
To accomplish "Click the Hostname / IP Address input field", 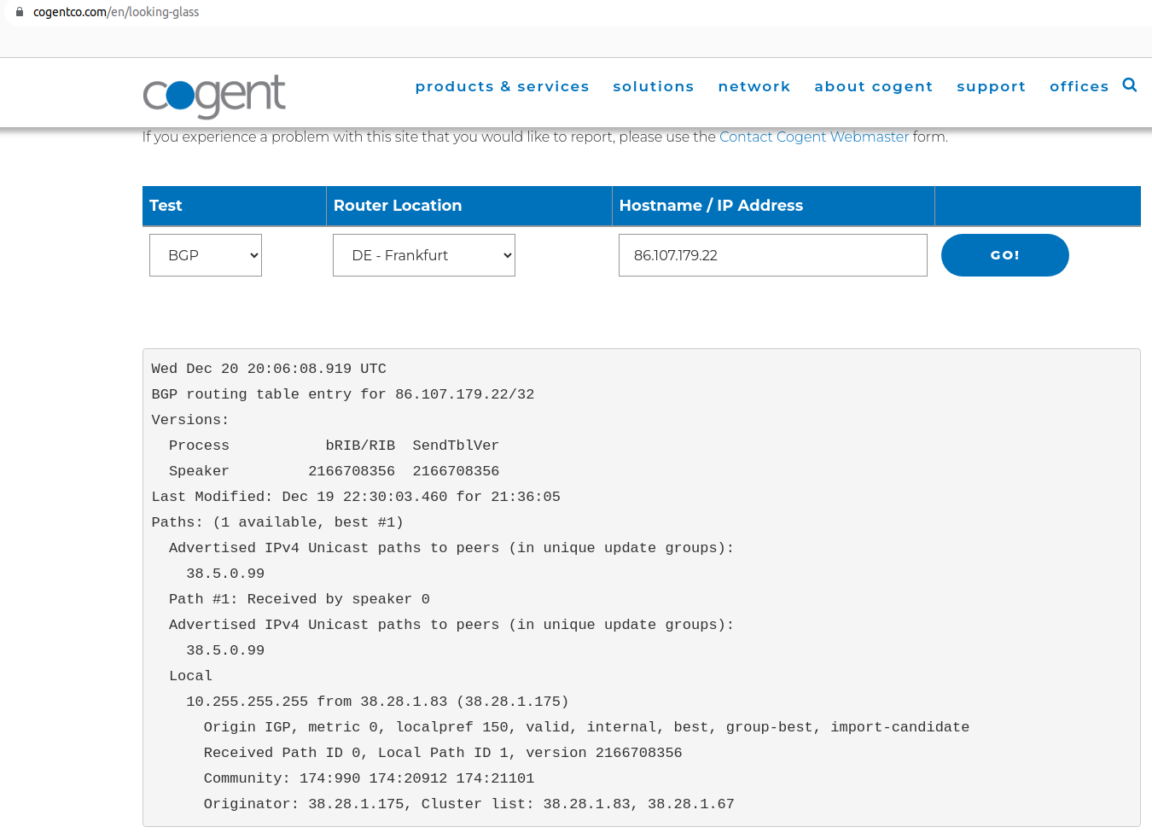I will click(772, 255).
